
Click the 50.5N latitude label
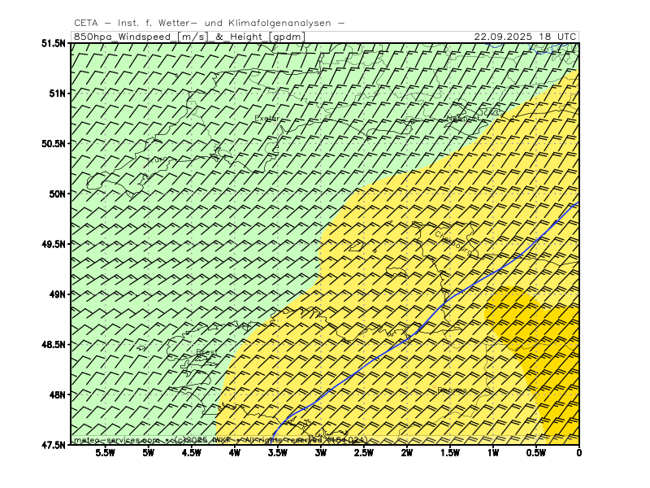point(54,144)
